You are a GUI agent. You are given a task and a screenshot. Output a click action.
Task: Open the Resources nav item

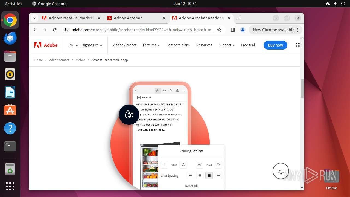pyautogui.click(x=204, y=45)
